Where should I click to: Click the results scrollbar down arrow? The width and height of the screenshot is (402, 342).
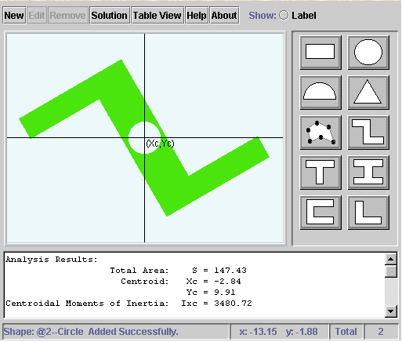(391, 311)
